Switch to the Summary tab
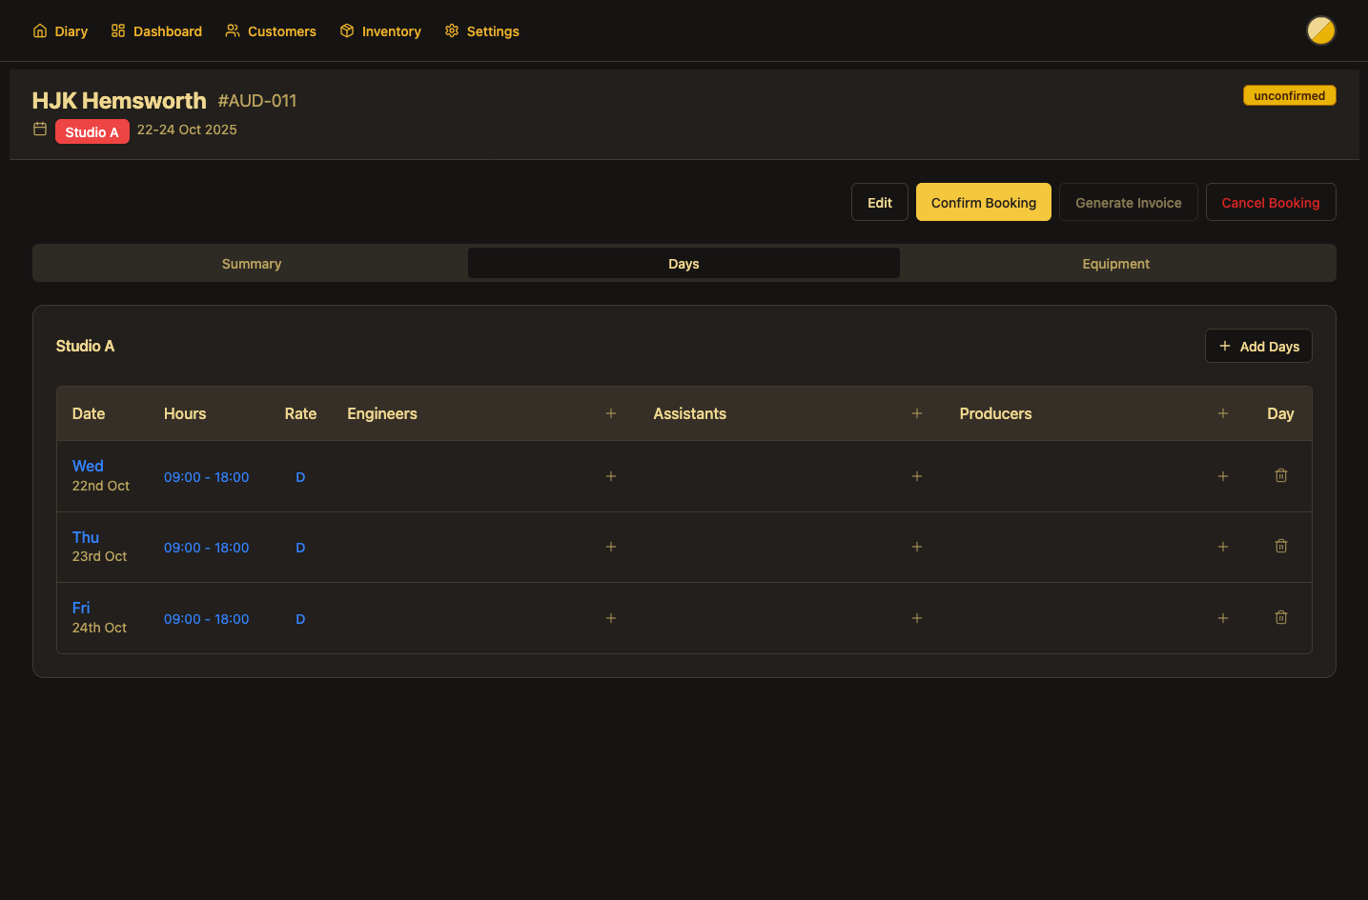The height and width of the screenshot is (900, 1368). [x=251, y=263]
